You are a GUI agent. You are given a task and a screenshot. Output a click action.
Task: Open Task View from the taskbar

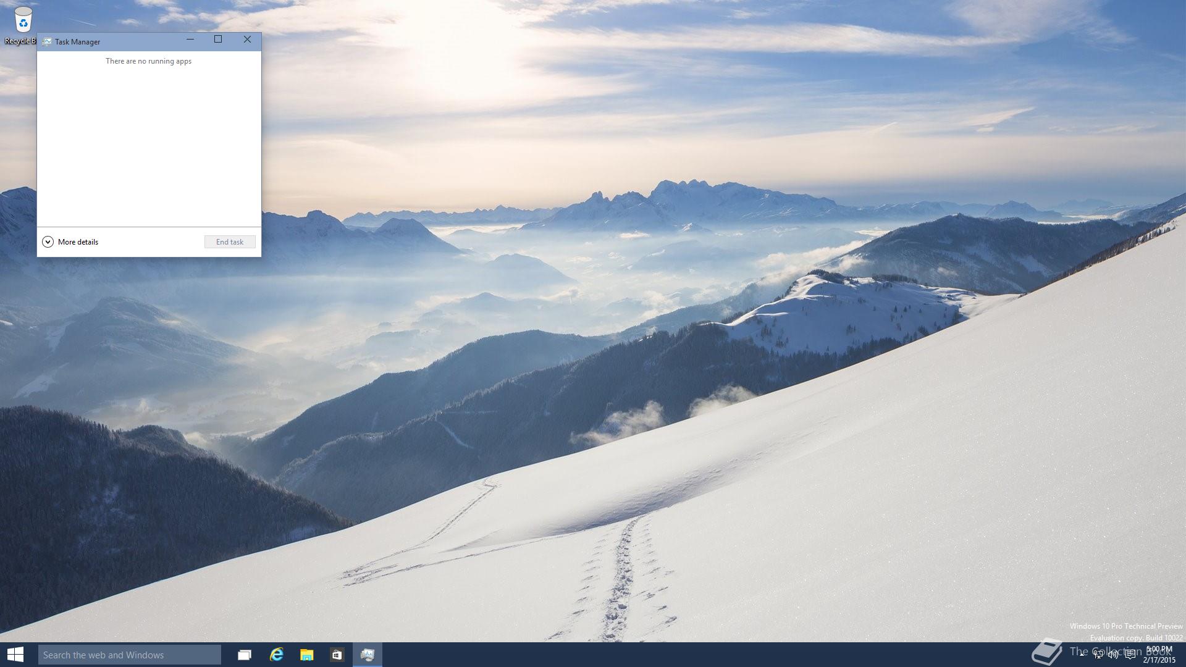(x=245, y=655)
